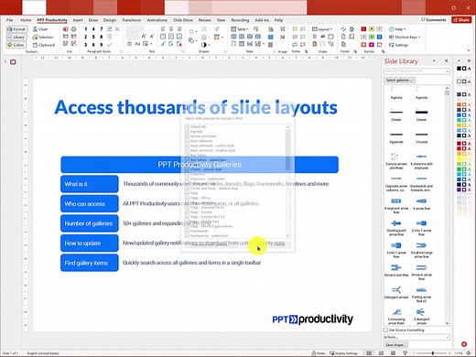Open the File menu
The width and height of the screenshot is (476, 357).
coord(10,20)
